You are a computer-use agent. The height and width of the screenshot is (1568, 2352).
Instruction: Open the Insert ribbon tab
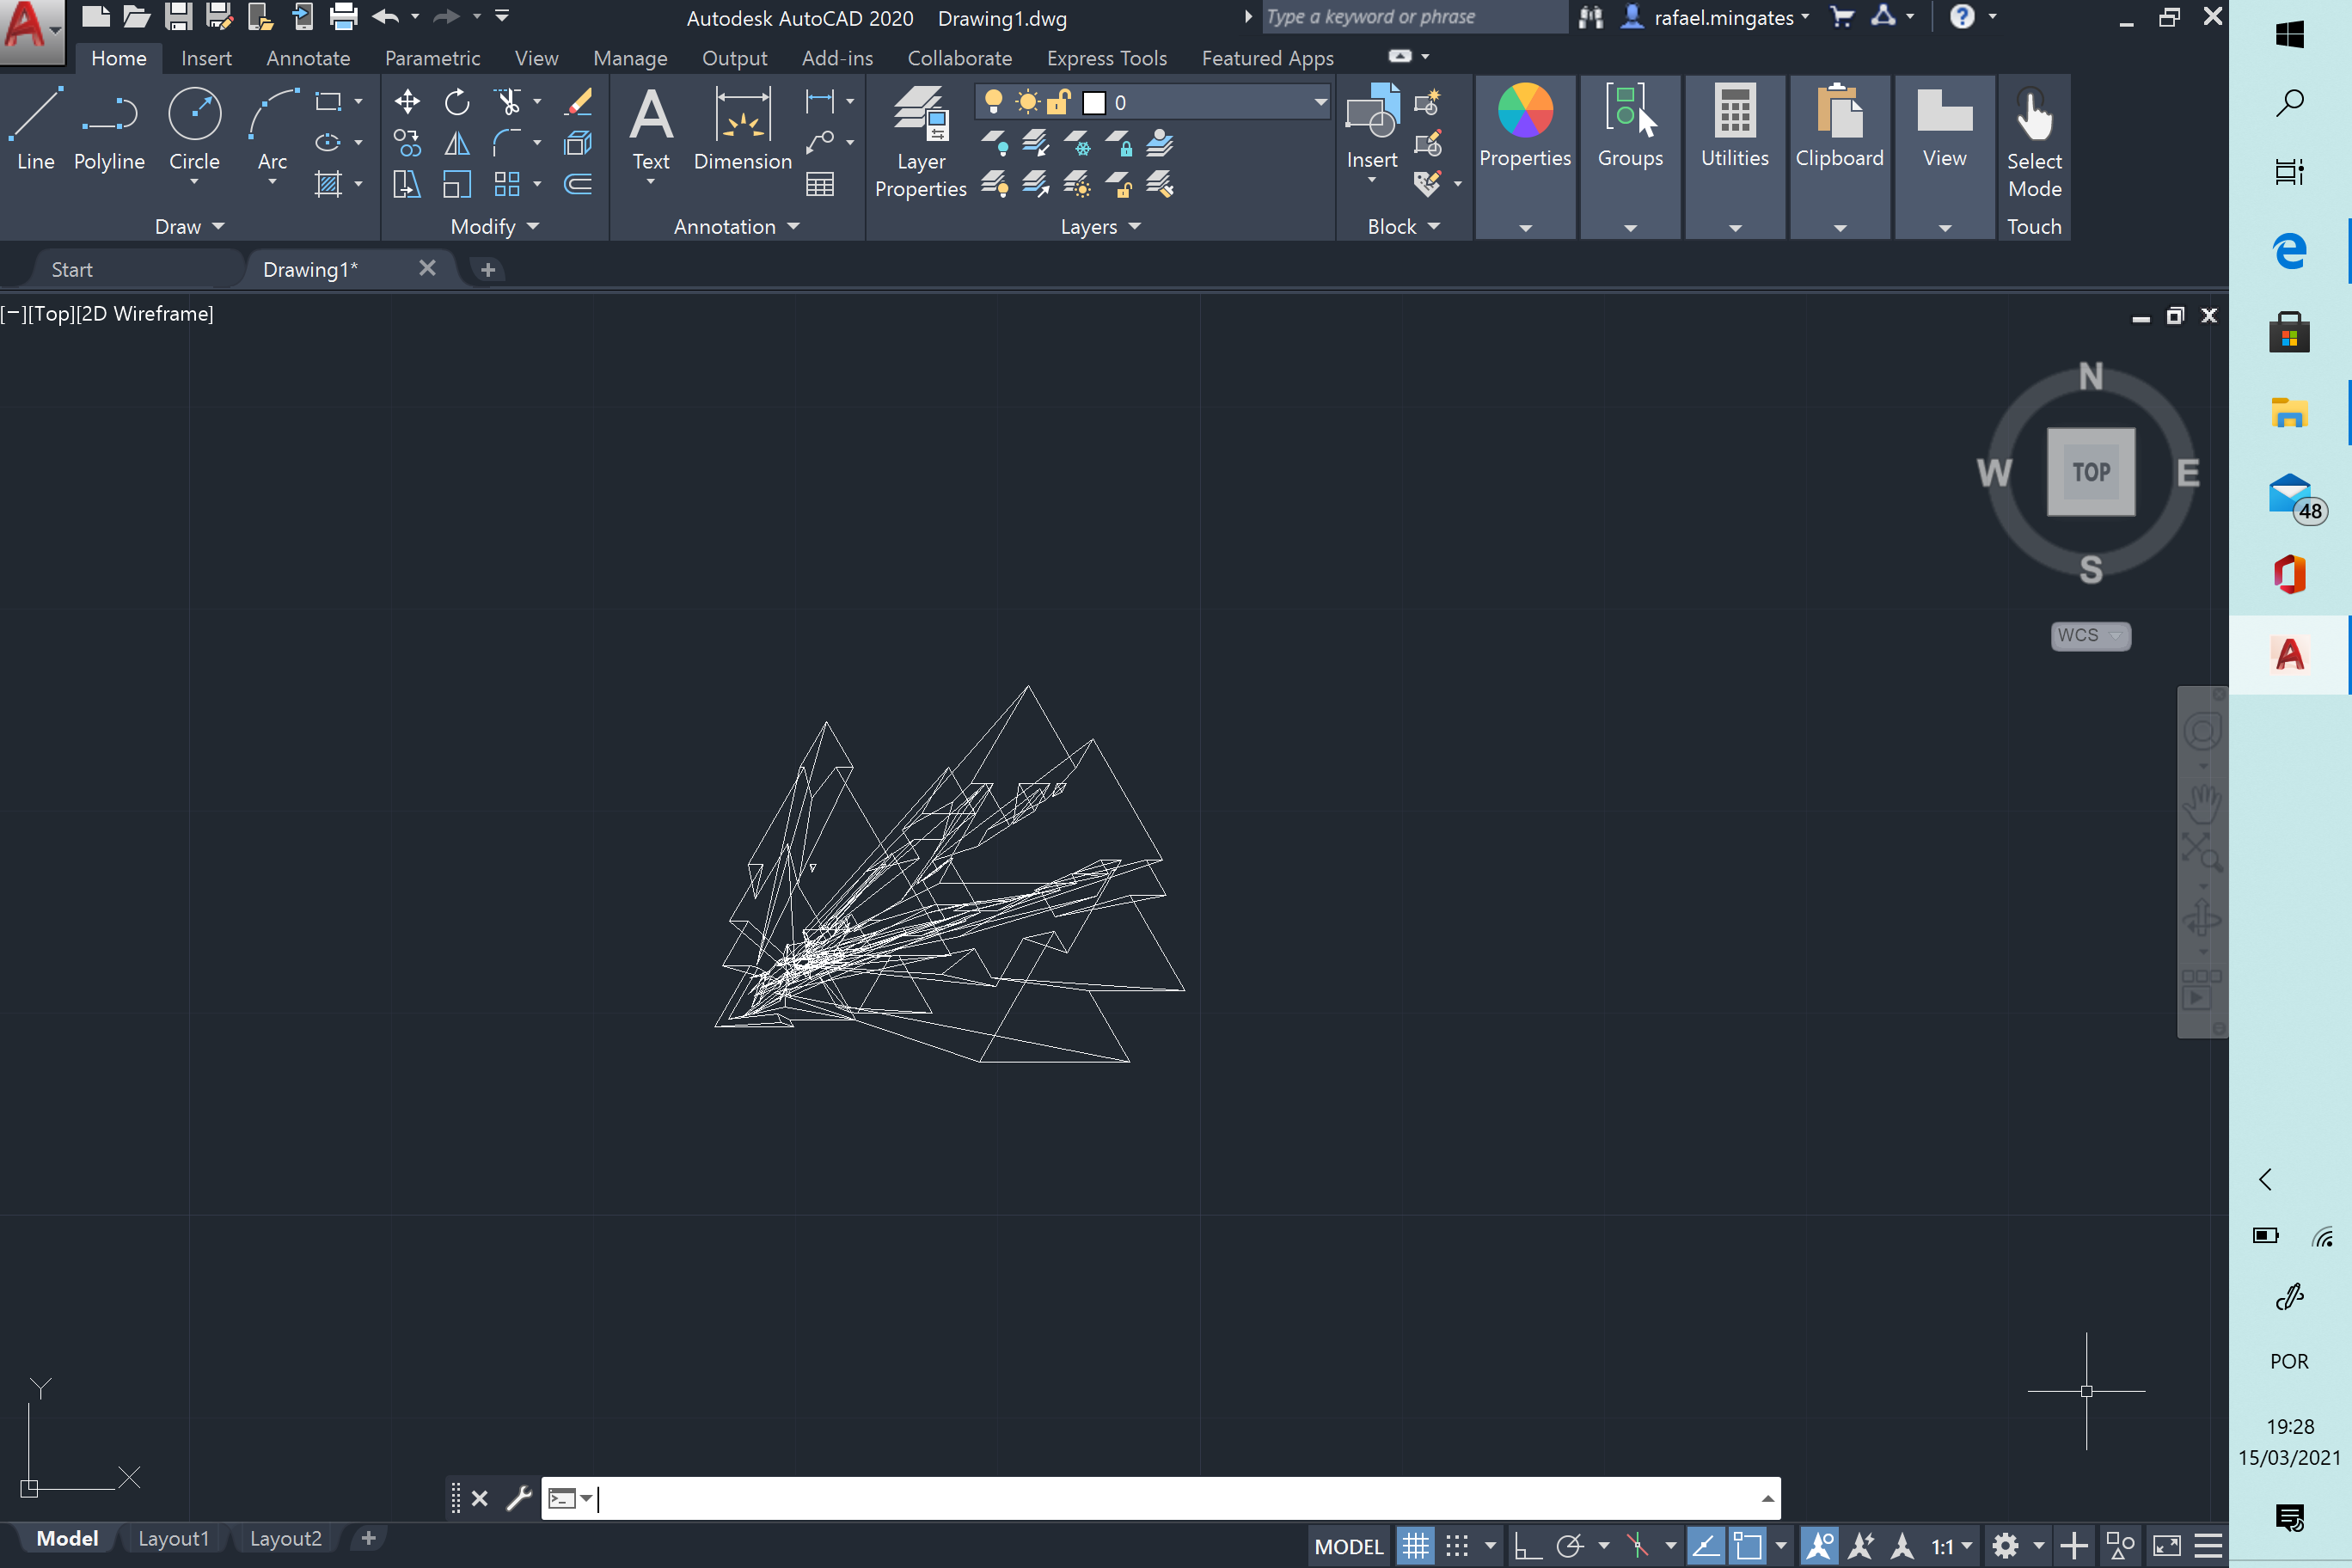[206, 58]
